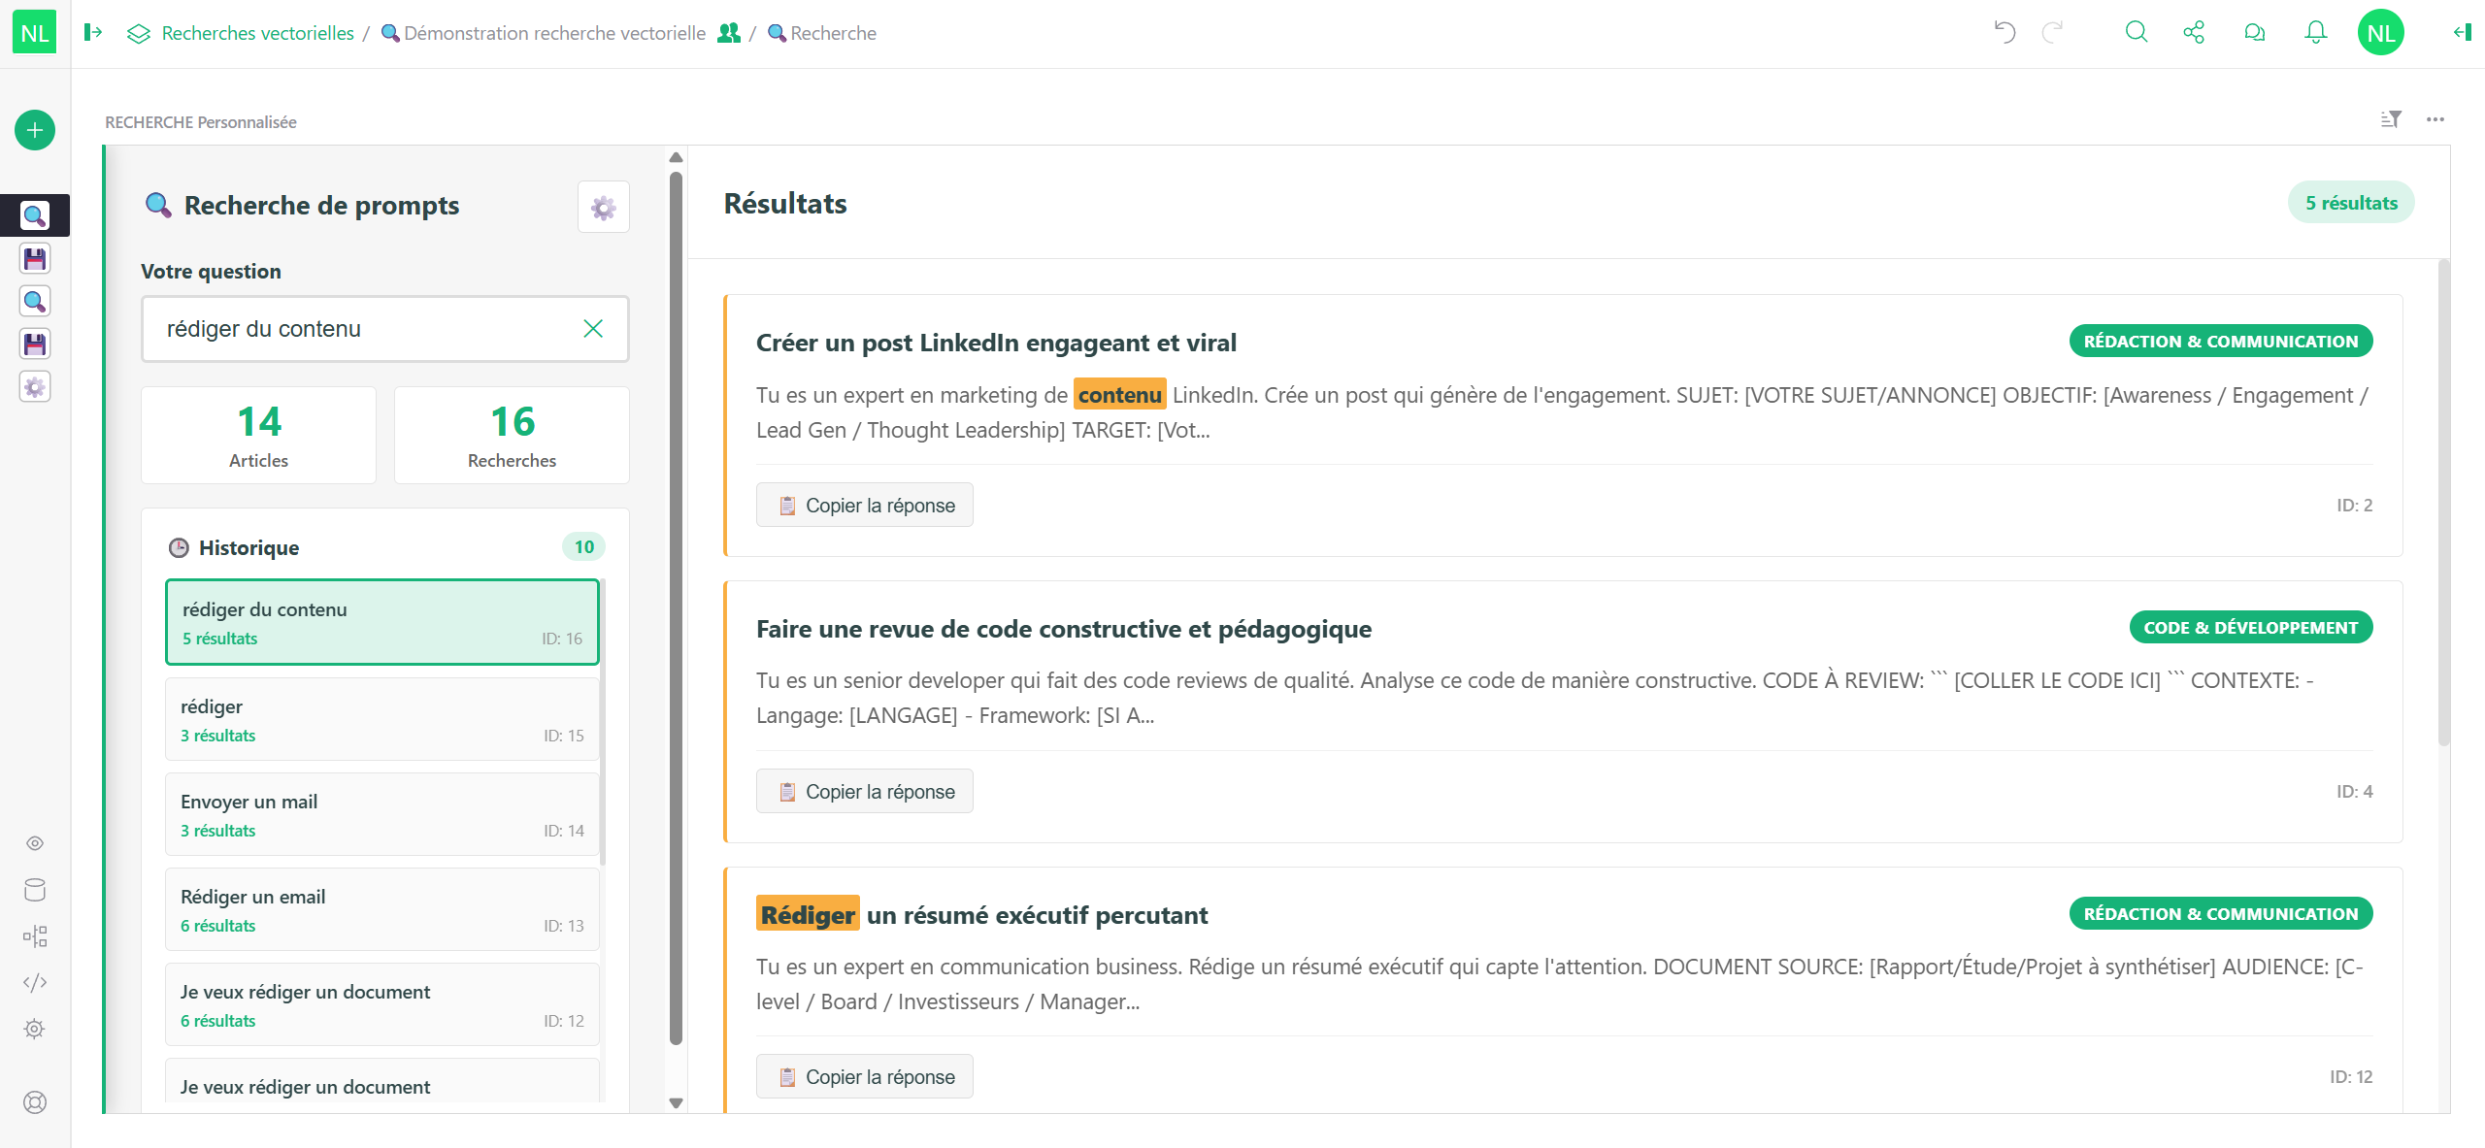The image size is (2485, 1148).
Task: Focus the 'Votre question' search field
Action: [x=384, y=329]
